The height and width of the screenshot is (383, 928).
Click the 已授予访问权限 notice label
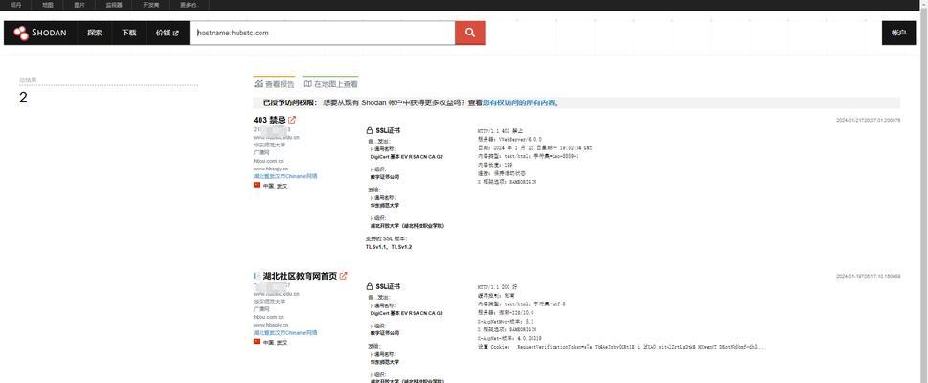pos(290,102)
